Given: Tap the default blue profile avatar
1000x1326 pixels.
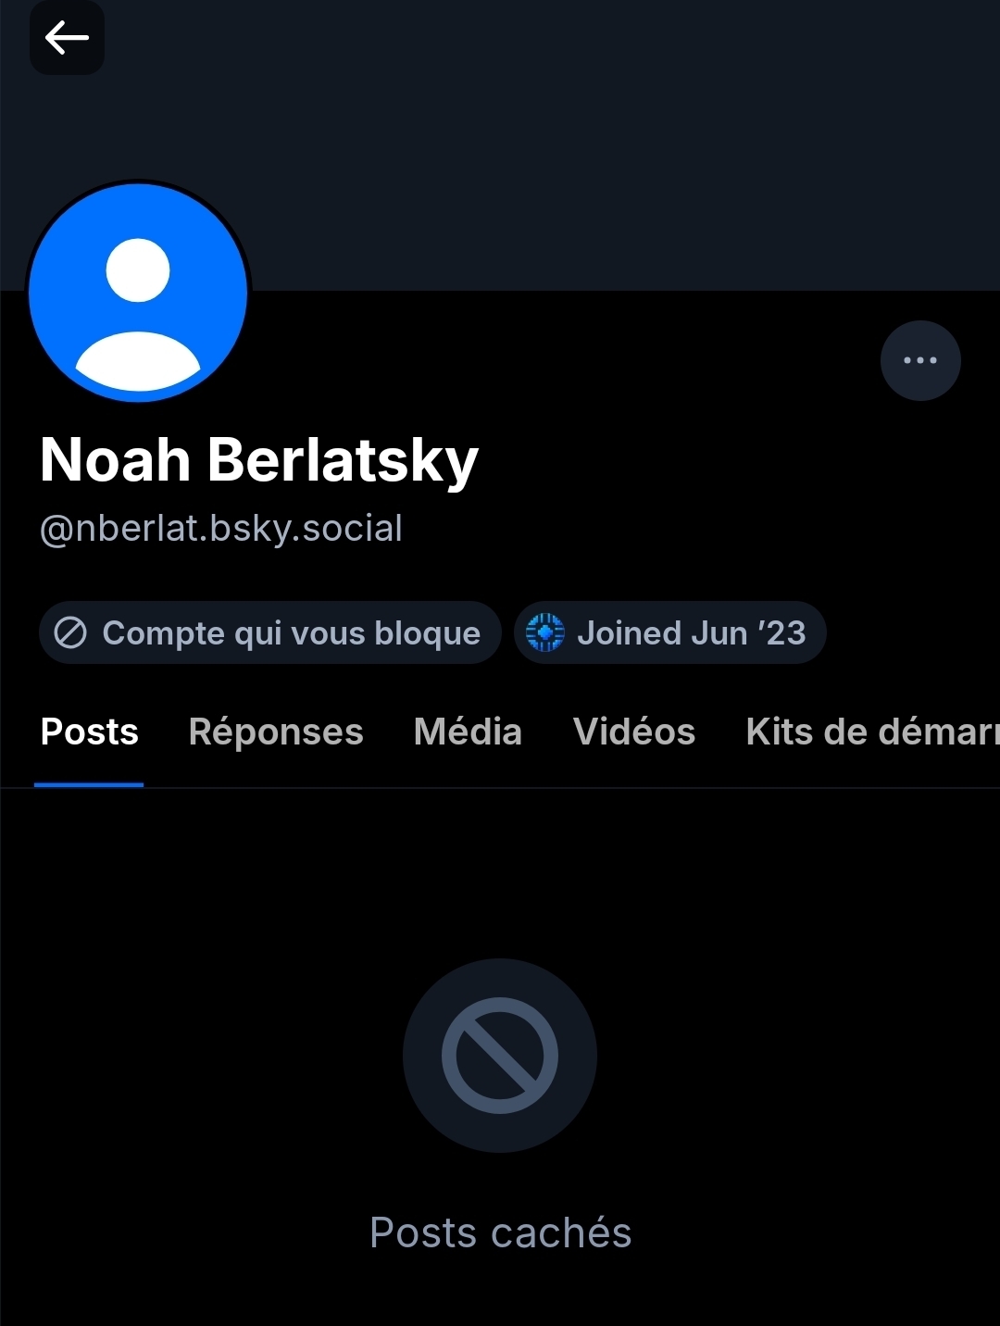Looking at the screenshot, I should 138,293.
